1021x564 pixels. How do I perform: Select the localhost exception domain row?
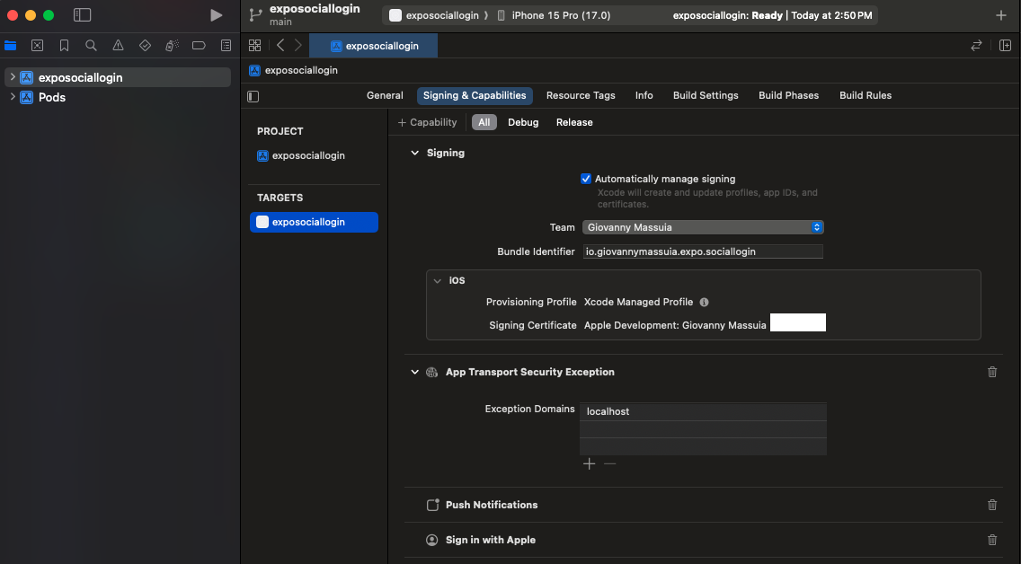703,411
